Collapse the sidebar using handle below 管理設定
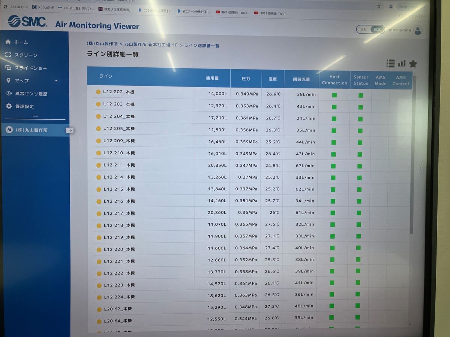This screenshot has width=450, height=337. tap(36, 115)
